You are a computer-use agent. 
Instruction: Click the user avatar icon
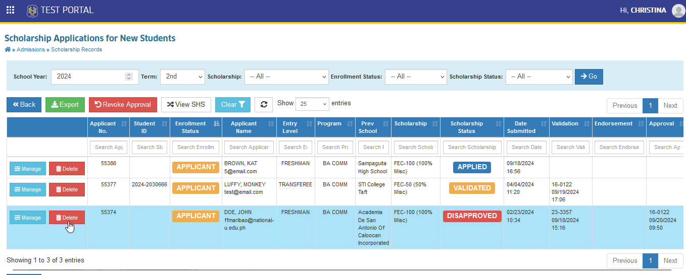pos(678,11)
